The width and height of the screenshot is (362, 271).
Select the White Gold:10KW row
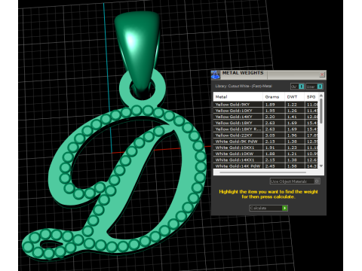pyautogui.click(x=265, y=154)
